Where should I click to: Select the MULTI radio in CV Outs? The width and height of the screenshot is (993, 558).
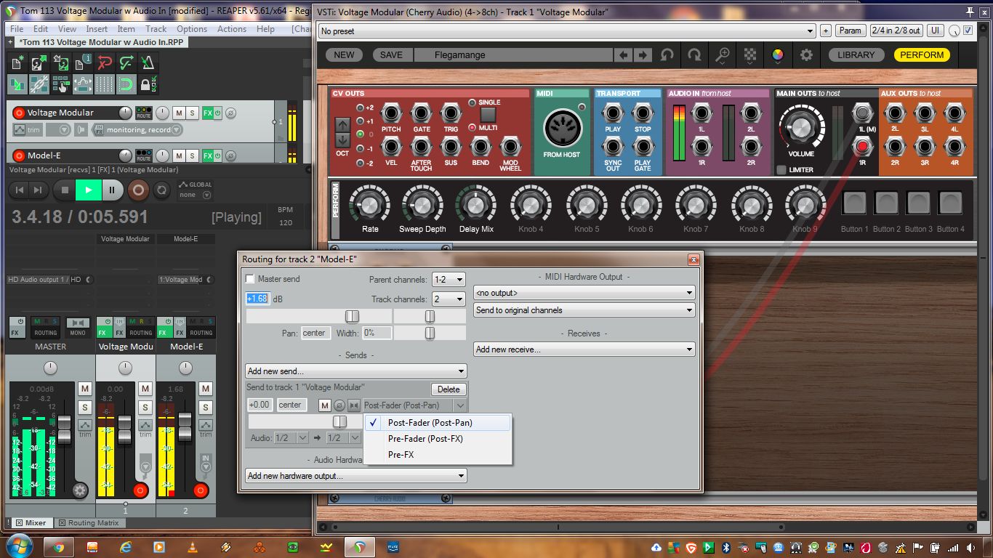(473, 127)
